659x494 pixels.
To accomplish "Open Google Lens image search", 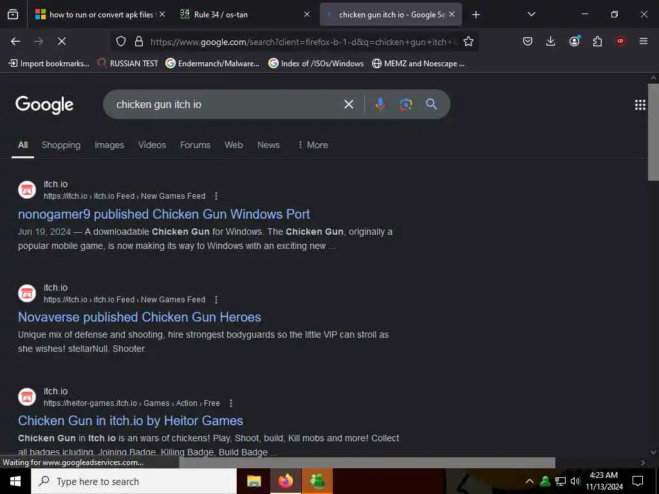I will click(405, 104).
